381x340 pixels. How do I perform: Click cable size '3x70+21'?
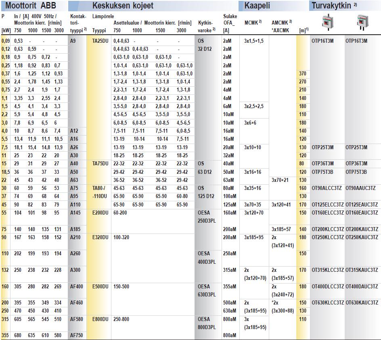tap(280, 180)
